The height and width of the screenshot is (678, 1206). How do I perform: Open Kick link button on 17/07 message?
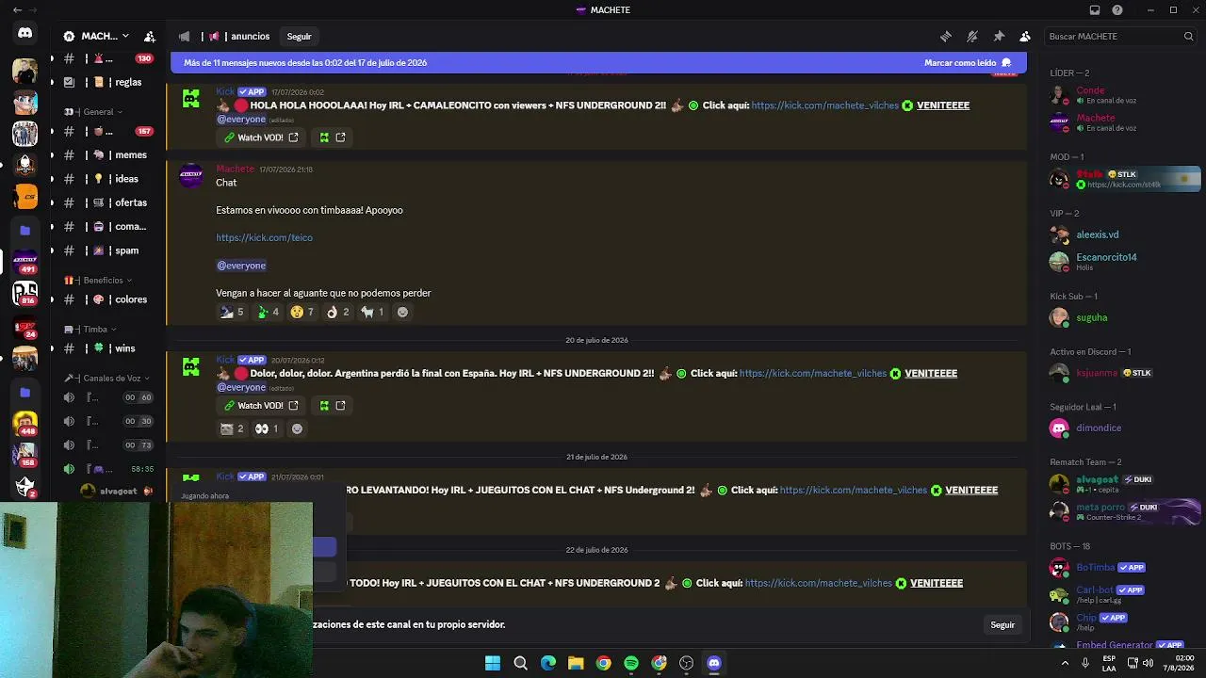point(333,137)
